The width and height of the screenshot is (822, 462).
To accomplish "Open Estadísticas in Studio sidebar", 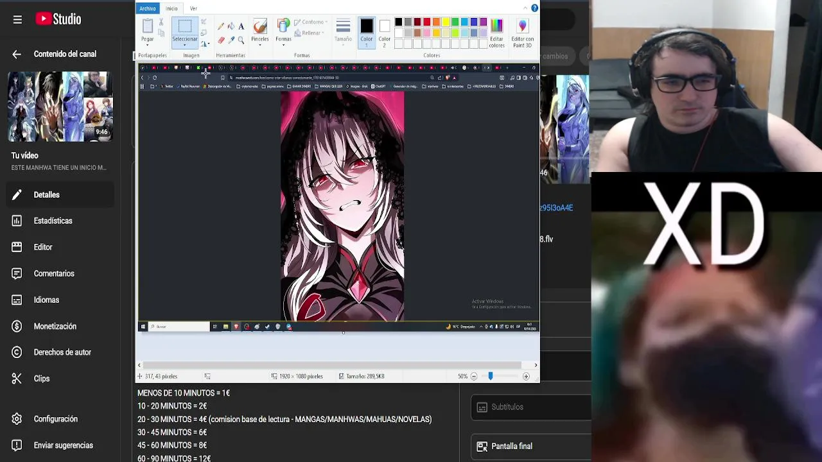I will coord(61,221).
